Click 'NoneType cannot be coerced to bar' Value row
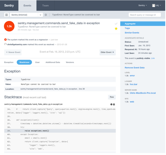 click(60, 84)
